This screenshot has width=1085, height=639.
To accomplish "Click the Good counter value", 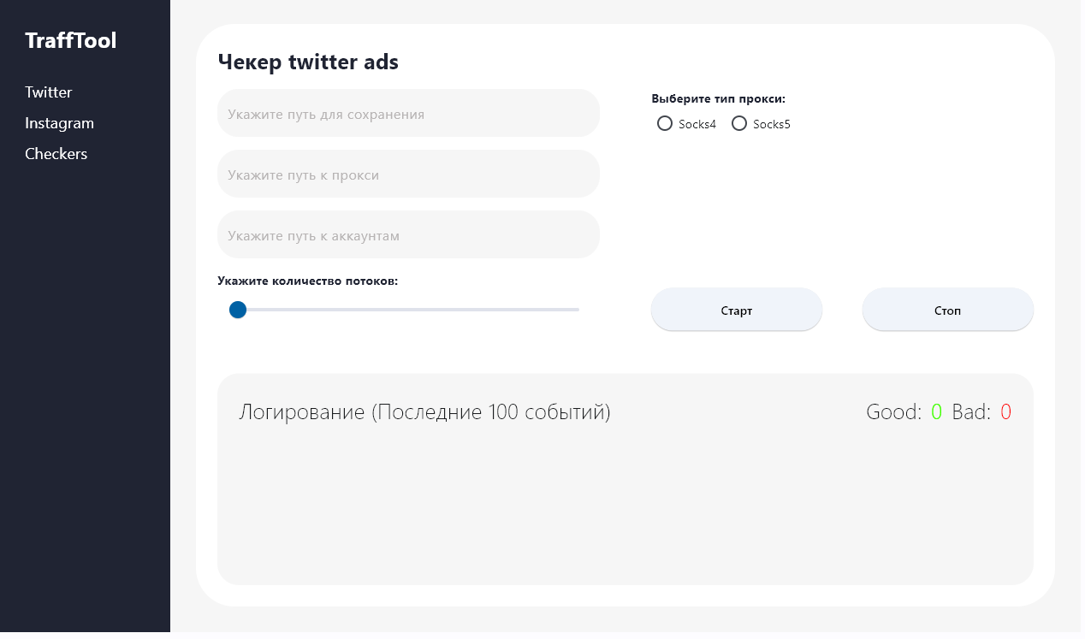I will [x=936, y=412].
